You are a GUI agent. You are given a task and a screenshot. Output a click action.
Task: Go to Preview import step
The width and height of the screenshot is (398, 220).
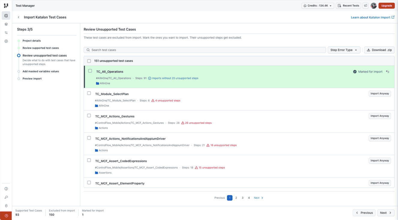coord(32,79)
